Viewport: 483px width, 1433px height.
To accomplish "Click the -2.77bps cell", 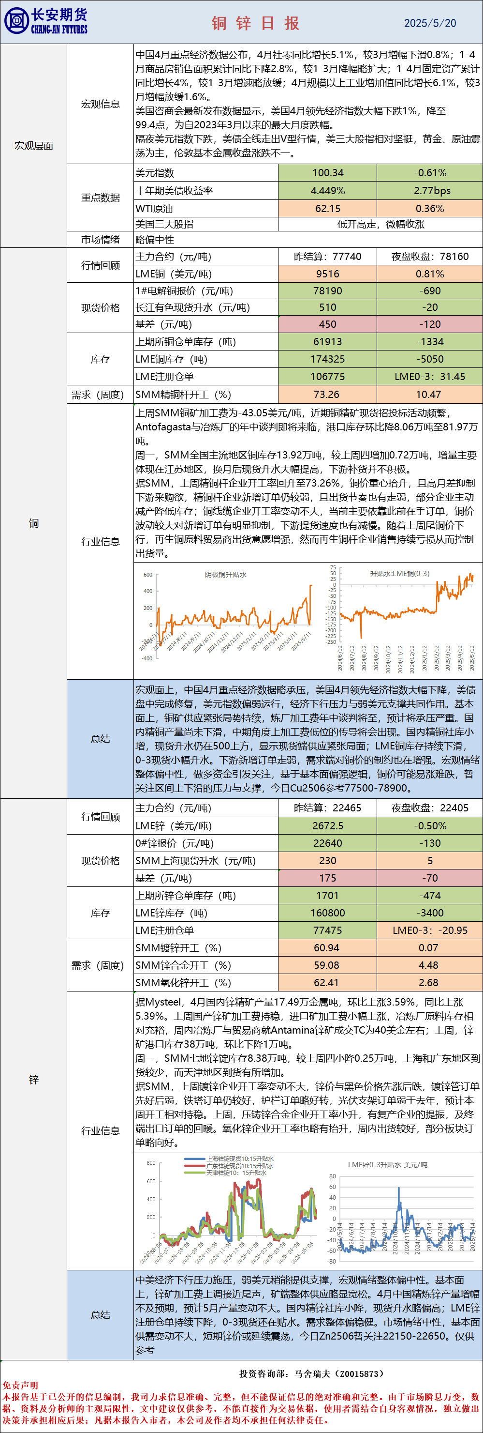I will coord(430,191).
